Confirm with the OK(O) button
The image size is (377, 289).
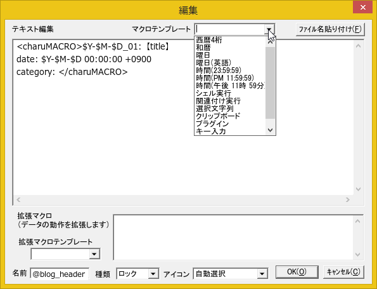[297, 272]
